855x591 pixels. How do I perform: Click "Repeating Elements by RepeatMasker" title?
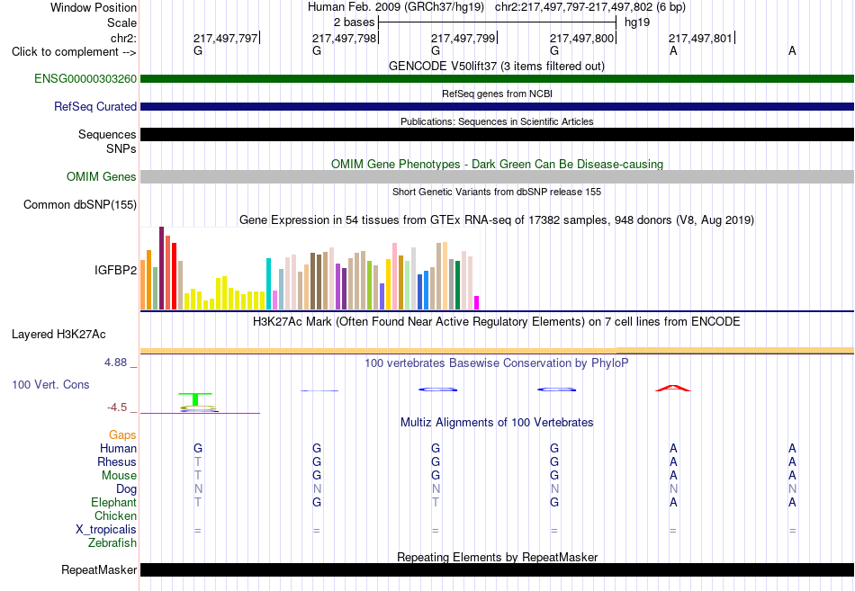[x=497, y=557]
